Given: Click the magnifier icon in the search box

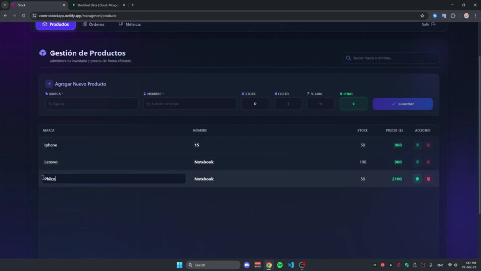Looking at the screenshot, I should (348, 58).
